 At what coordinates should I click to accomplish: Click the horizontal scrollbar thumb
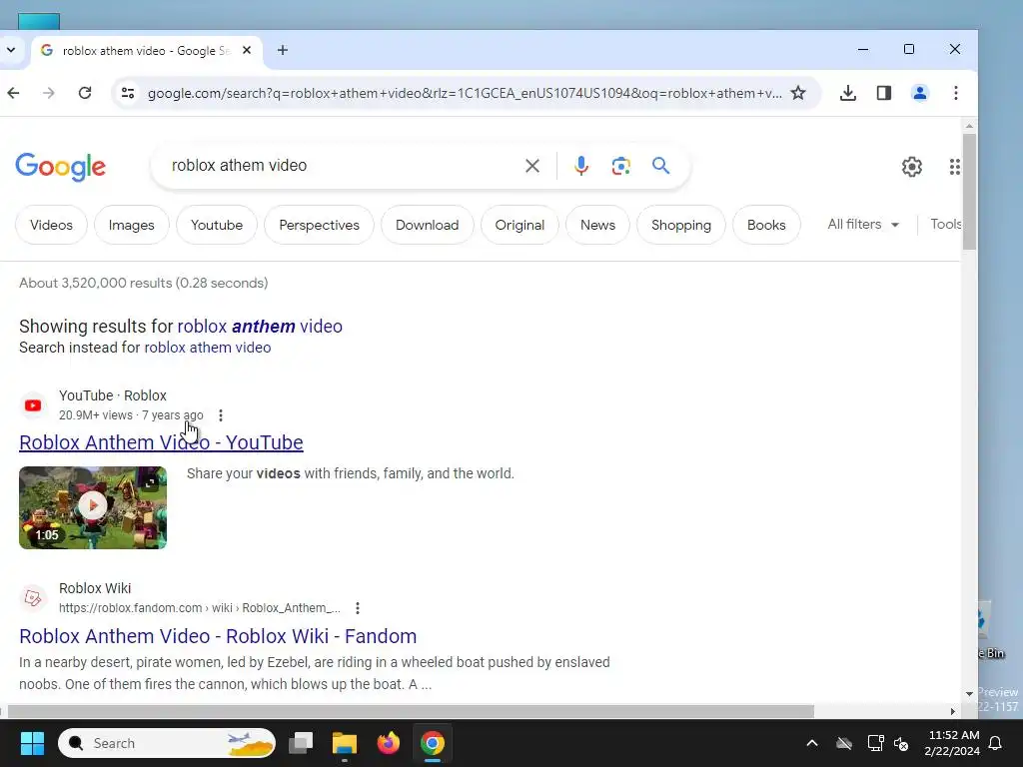pyautogui.click(x=411, y=711)
